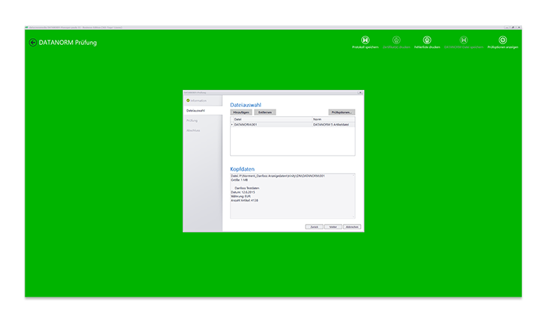546x322 pixels.
Task: Click the Hinzufügen button
Action: click(241, 112)
